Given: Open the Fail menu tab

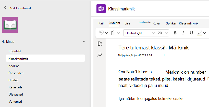Looking at the screenshot, I should point(101,23).
